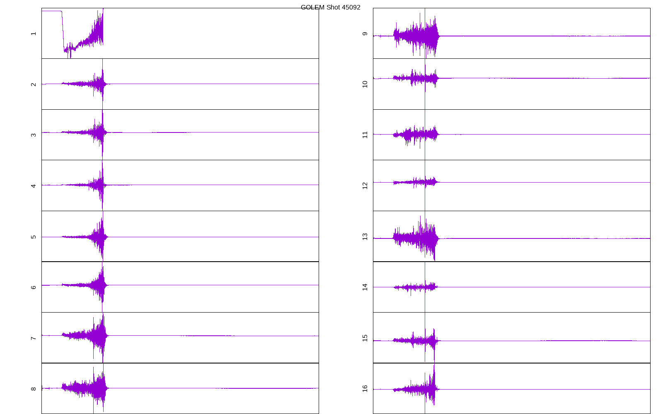The height and width of the screenshot is (414, 663).
Task: Click the axis label "15"
Action: click(x=365, y=338)
